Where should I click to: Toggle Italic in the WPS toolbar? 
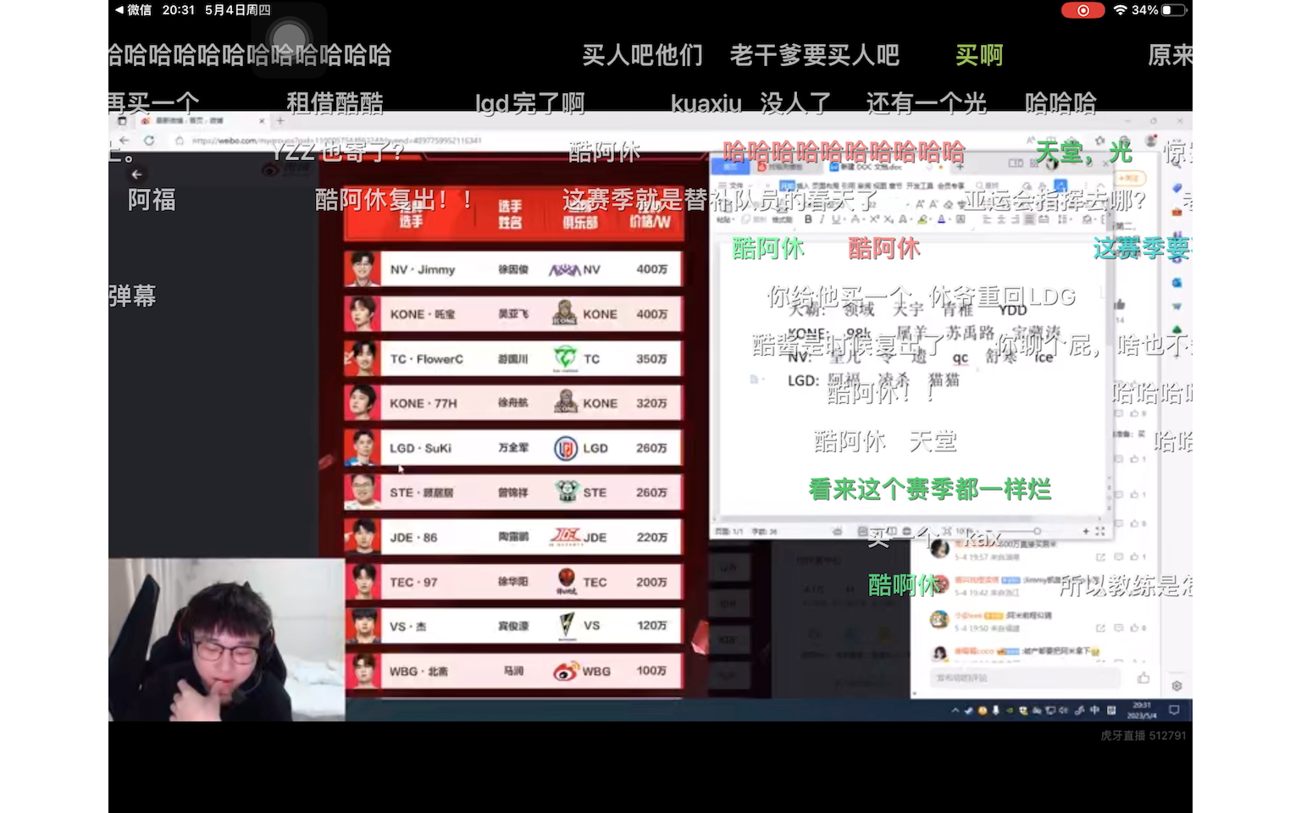(822, 219)
